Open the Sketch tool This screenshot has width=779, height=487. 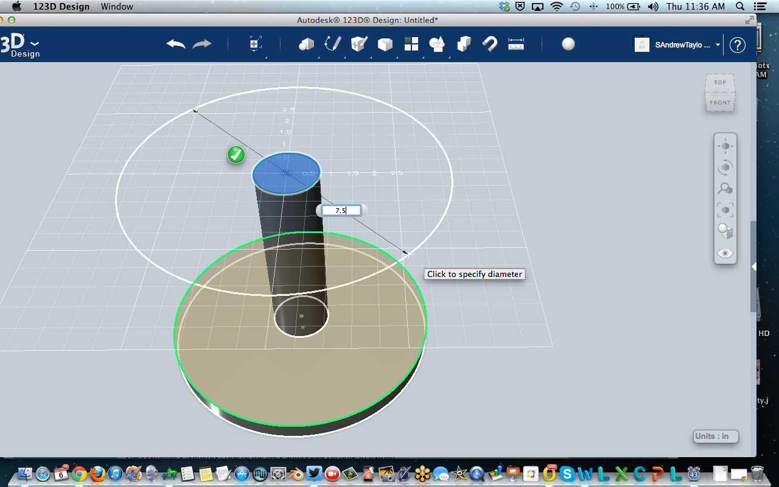pos(332,44)
